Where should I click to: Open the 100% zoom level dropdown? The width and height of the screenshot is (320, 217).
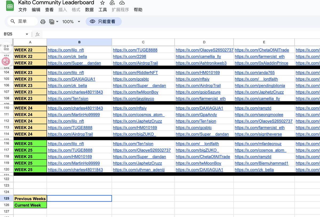[x=71, y=22]
